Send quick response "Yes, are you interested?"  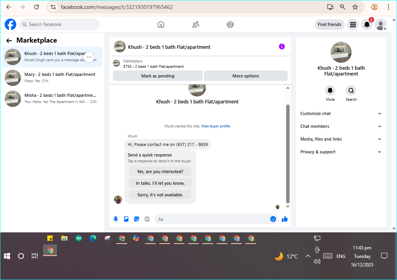tap(160, 172)
